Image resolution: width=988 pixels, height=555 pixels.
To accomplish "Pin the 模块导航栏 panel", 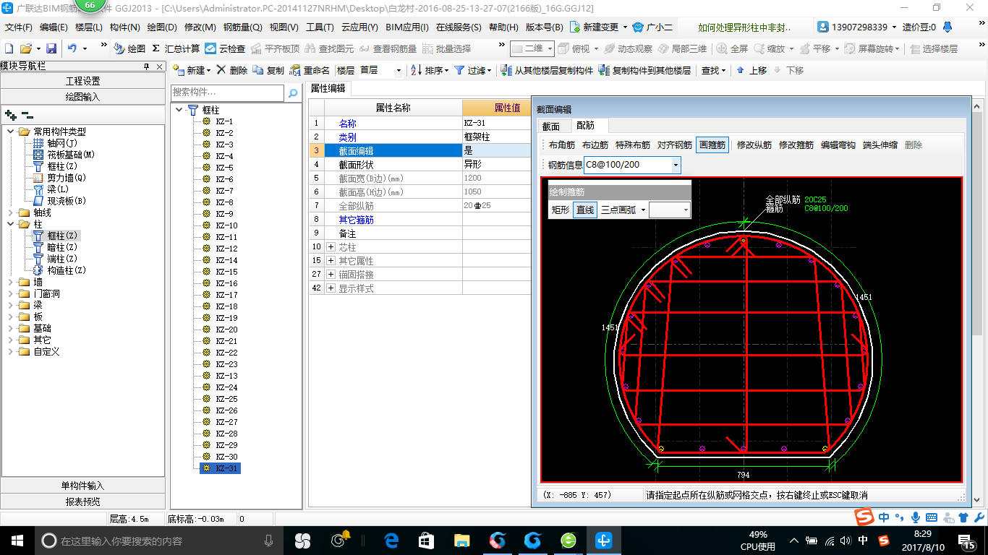I will (146, 66).
